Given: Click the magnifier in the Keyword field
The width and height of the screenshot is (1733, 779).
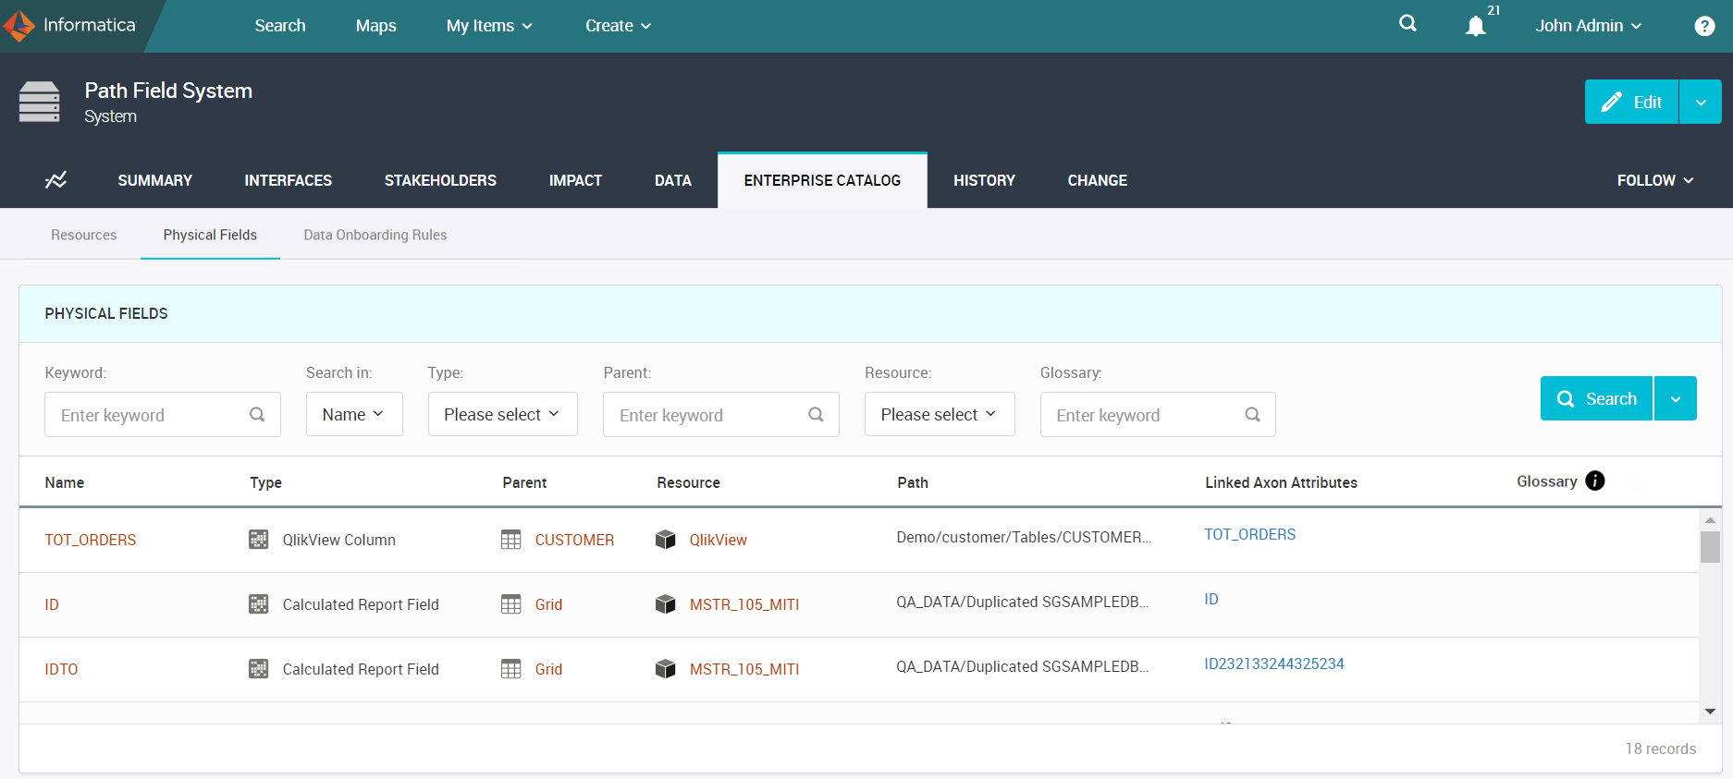Looking at the screenshot, I should click(x=257, y=415).
